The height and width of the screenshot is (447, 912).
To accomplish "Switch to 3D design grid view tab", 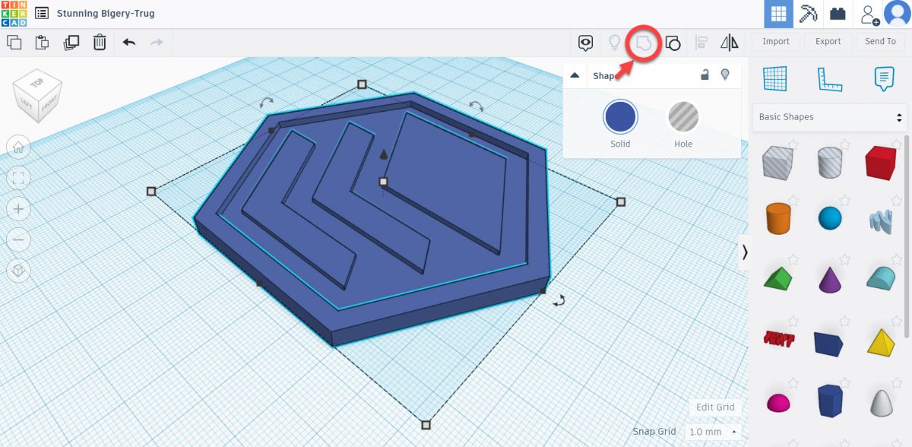I will 778,14.
